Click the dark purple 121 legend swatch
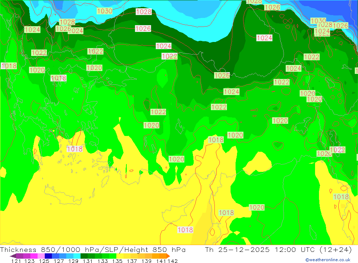The image size is (358, 263). pos(13,256)
